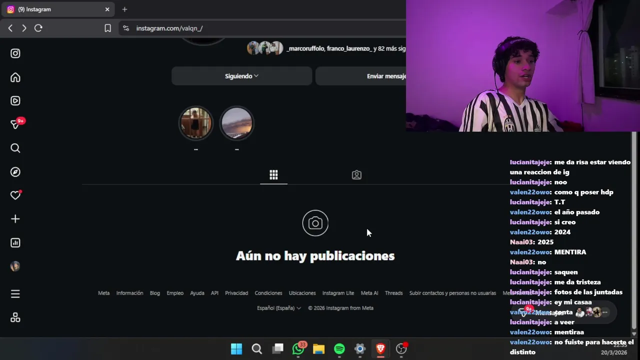Expand Español (España) language dropdown
Viewport: 640px width, 360px height.
click(x=279, y=308)
